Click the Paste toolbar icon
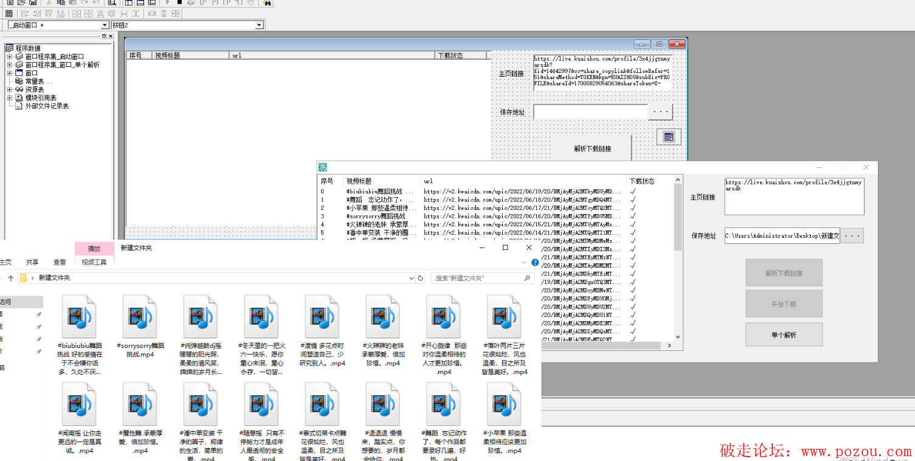915x461 pixels. click(72, 2)
